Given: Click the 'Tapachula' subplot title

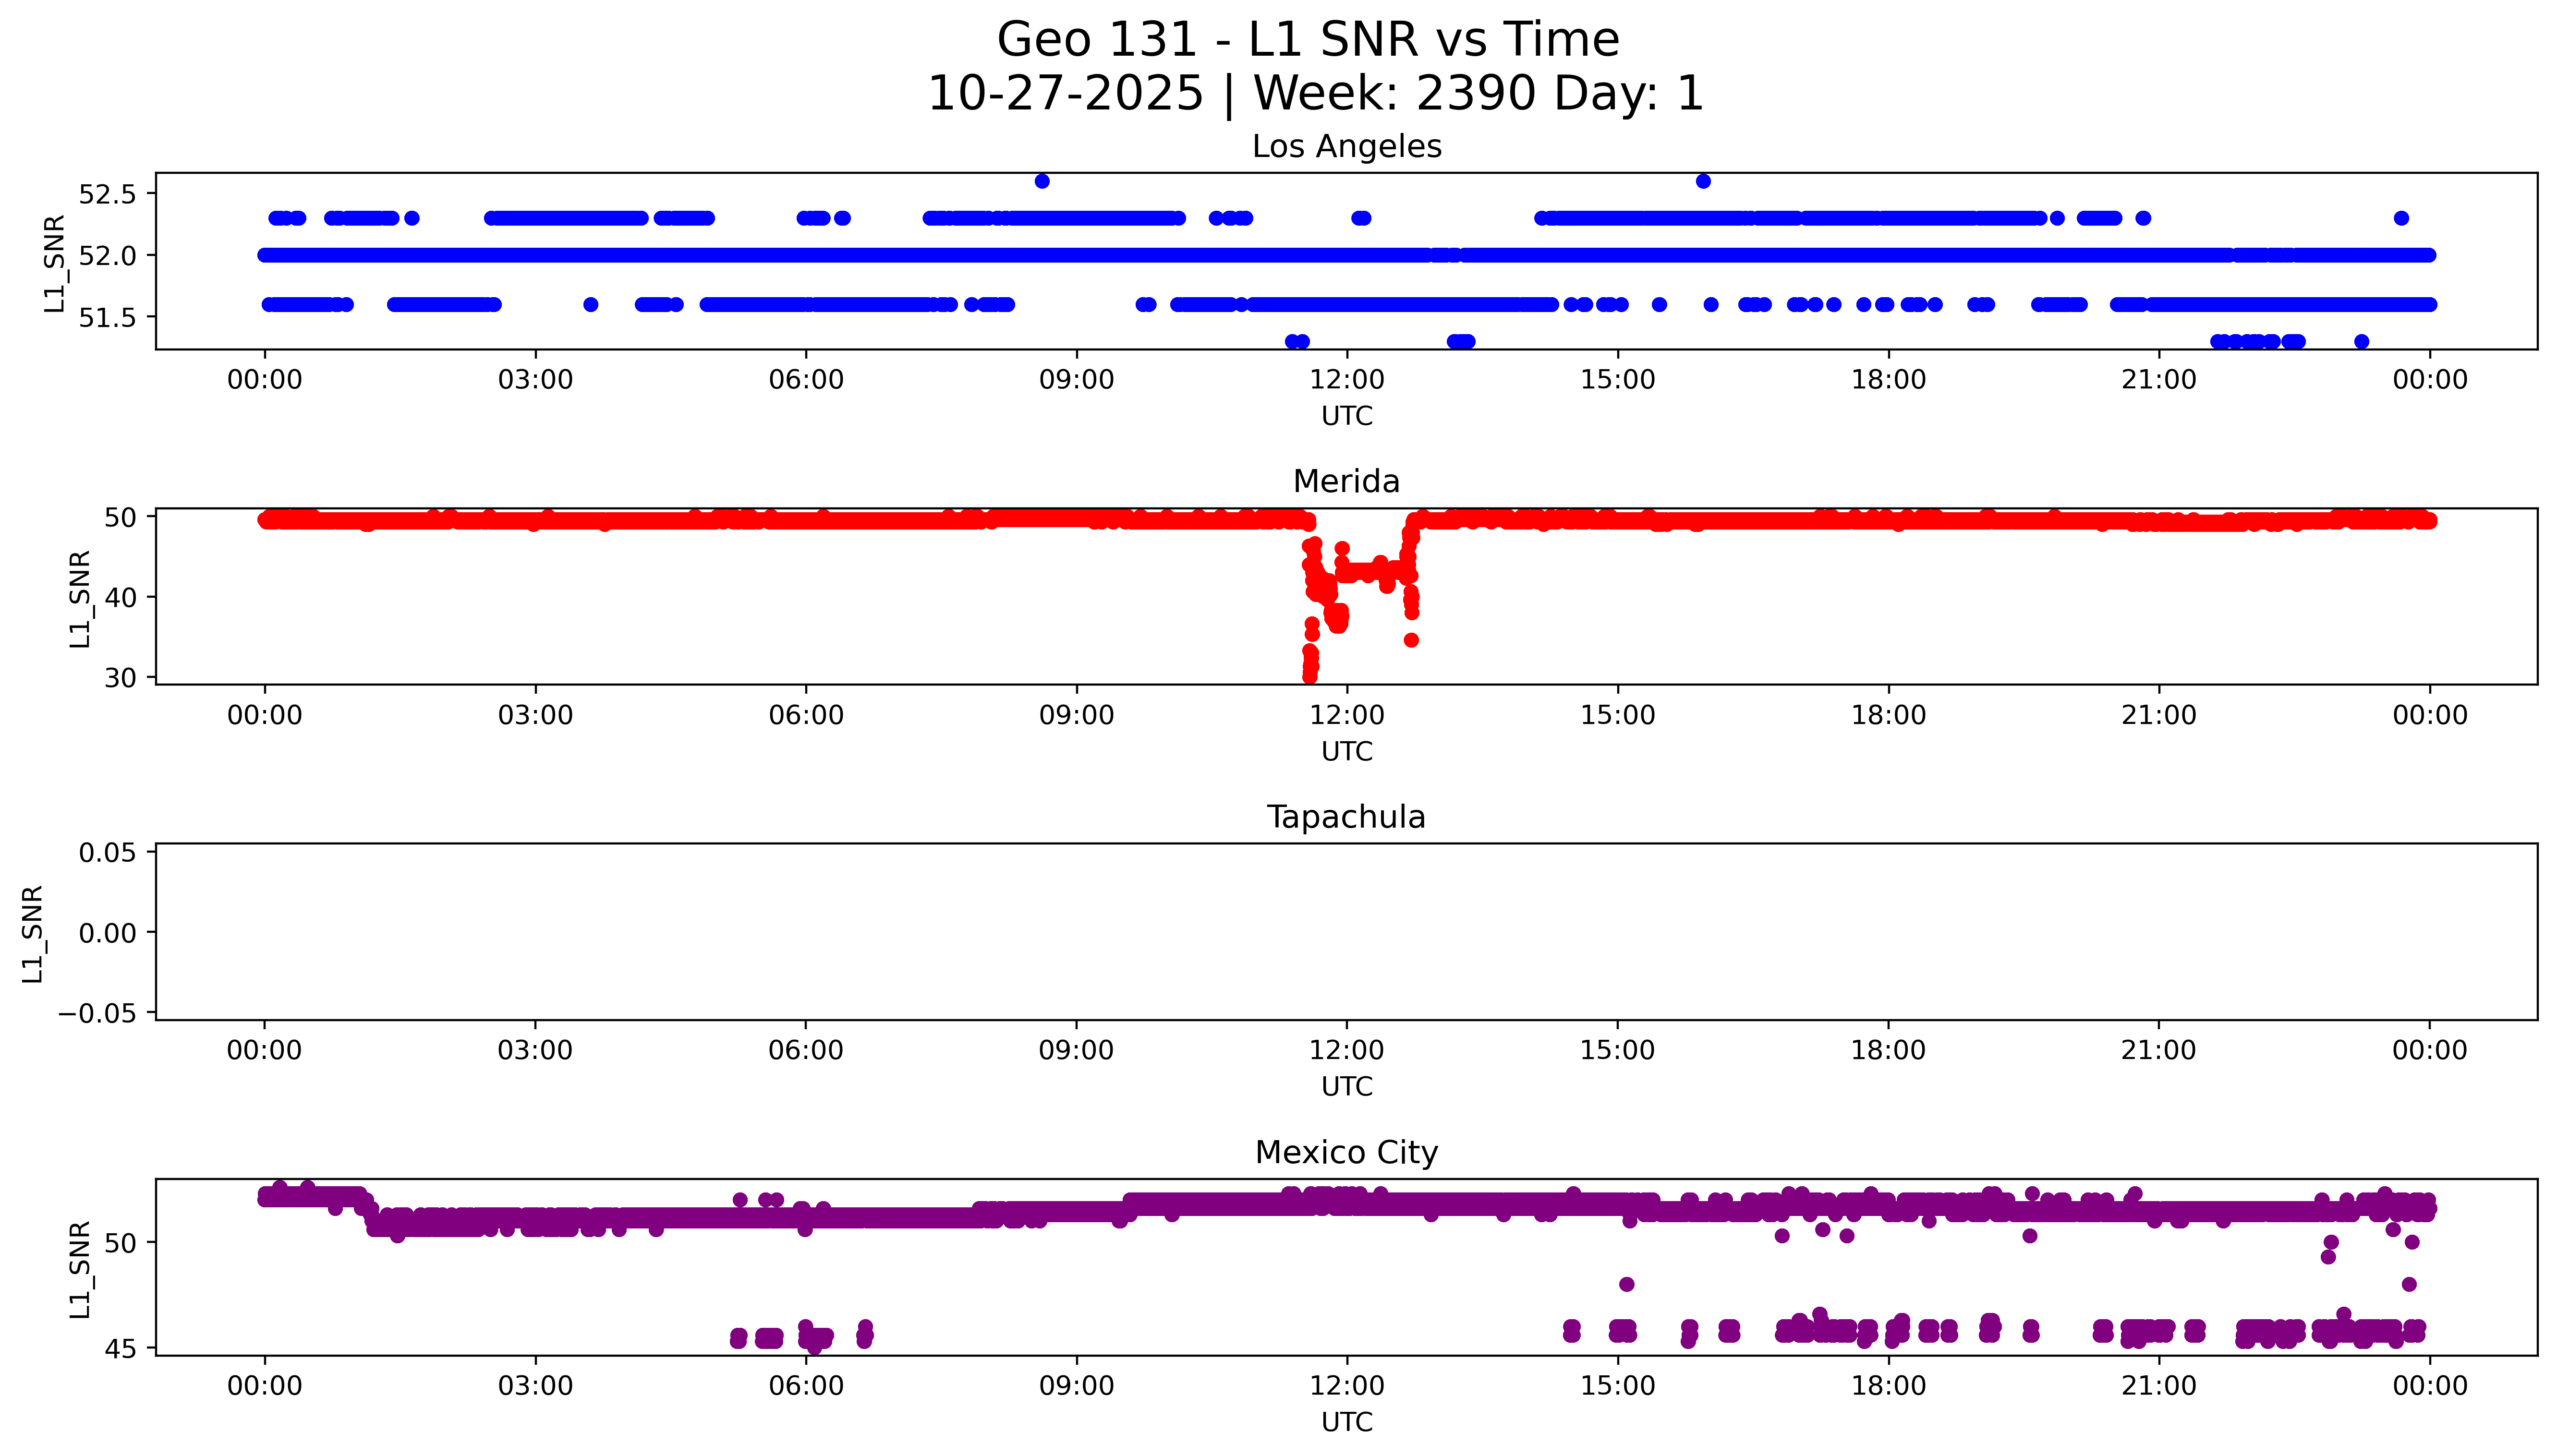Looking at the screenshot, I should point(1346,817).
